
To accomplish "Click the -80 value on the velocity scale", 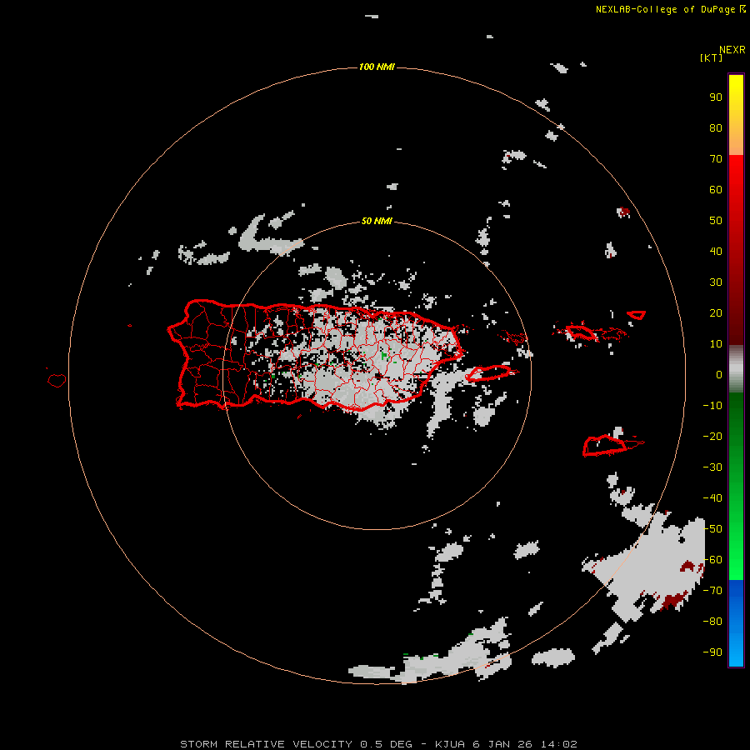I will pyautogui.click(x=712, y=622).
